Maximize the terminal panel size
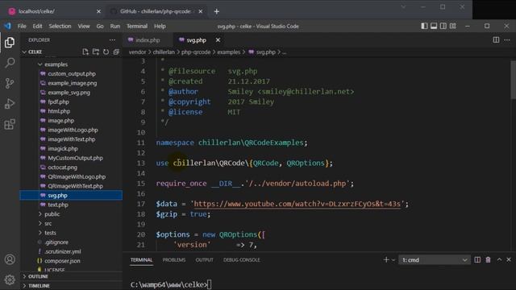The height and width of the screenshot is (290, 516). tap(499, 259)
